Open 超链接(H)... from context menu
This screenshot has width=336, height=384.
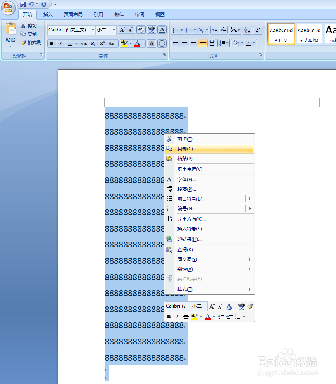click(210, 239)
